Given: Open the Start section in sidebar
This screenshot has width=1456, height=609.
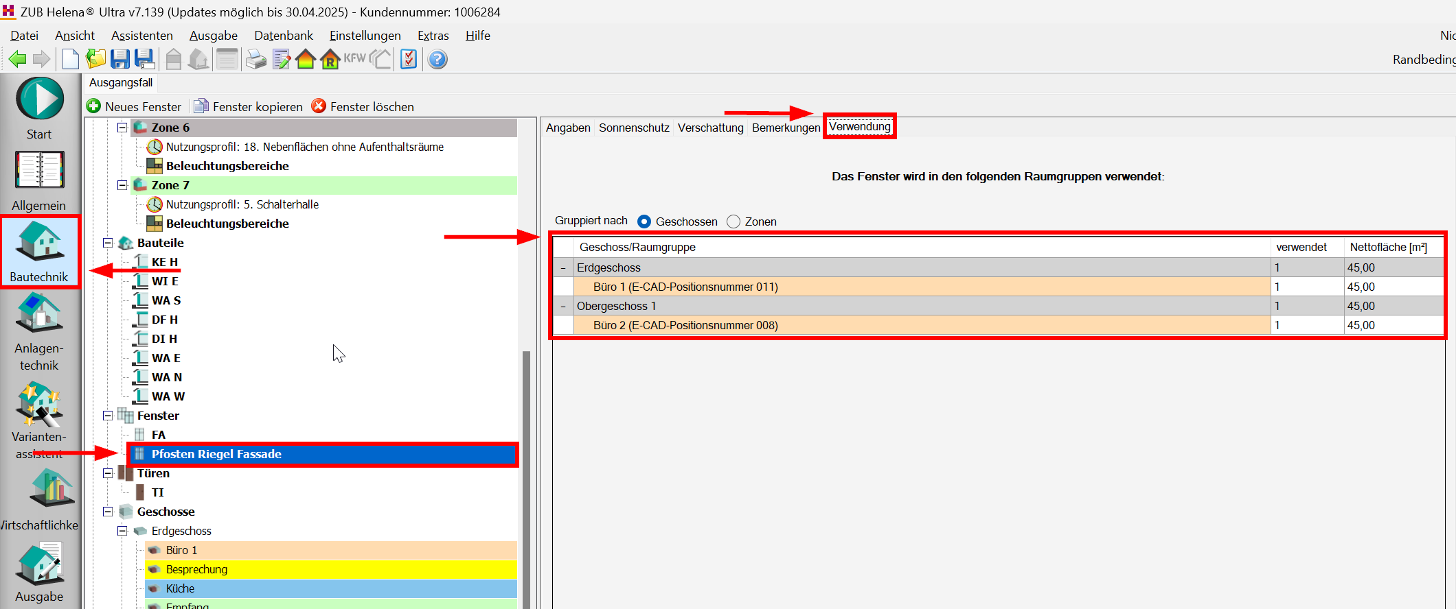Looking at the screenshot, I should tap(40, 108).
